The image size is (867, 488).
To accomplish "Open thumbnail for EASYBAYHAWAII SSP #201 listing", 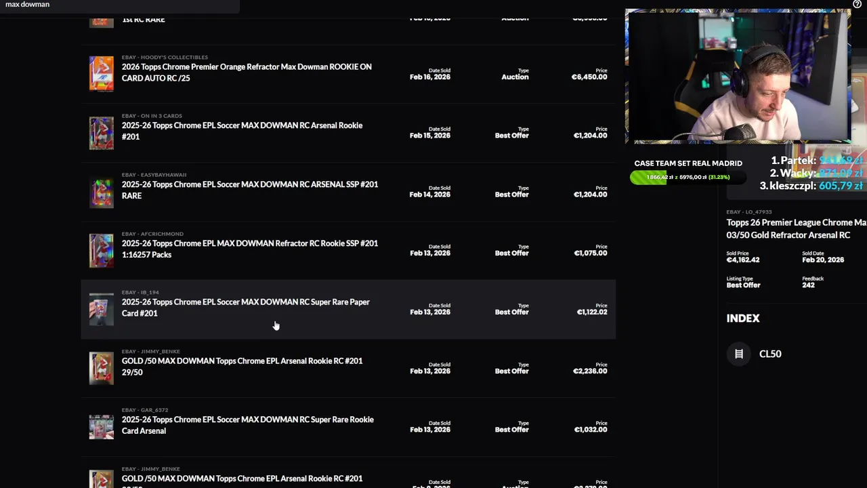I will click(x=102, y=191).
